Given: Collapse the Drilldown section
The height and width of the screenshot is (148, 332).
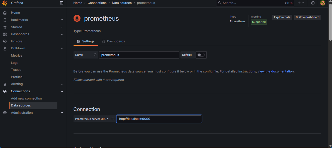Looking at the screenshot, I should pyautogui.click(x=62, y=48).
